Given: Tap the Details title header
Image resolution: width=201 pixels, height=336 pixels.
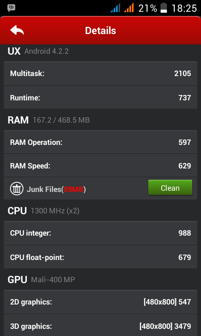Looking at the screenshot, I should [x=100, y=30].
